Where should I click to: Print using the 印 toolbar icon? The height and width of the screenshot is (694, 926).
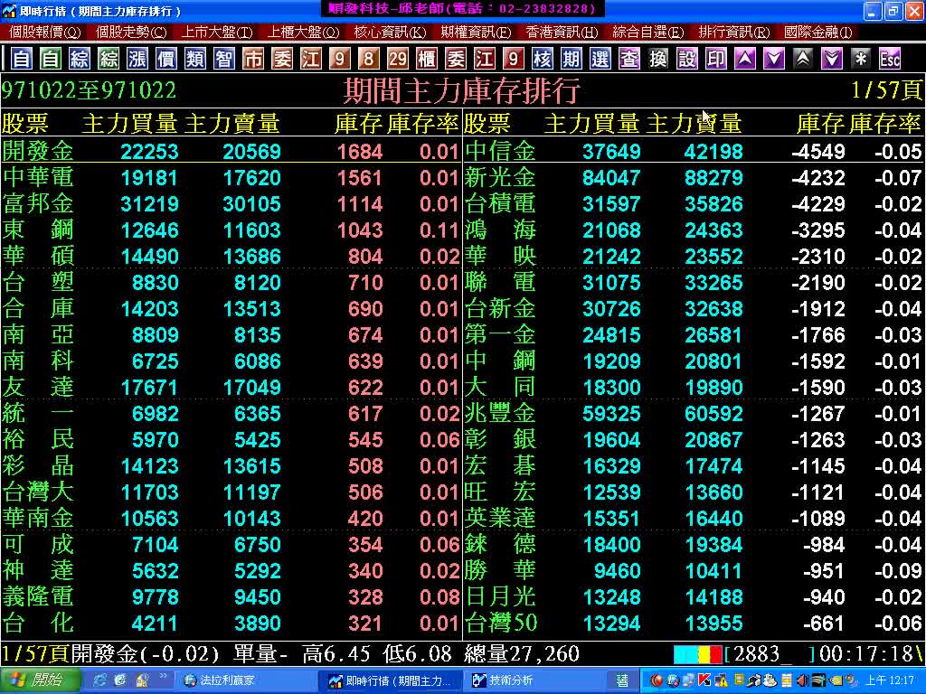point(716,59)
